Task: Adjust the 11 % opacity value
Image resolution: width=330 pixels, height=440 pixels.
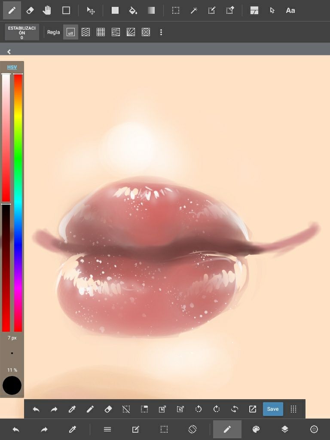Action: tap(12, 370)
